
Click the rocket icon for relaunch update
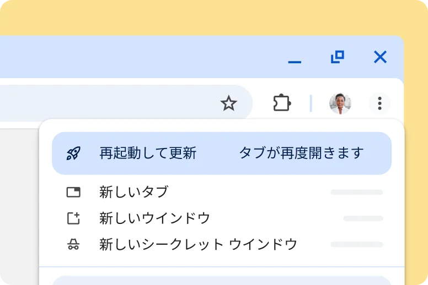click(73, 153)
